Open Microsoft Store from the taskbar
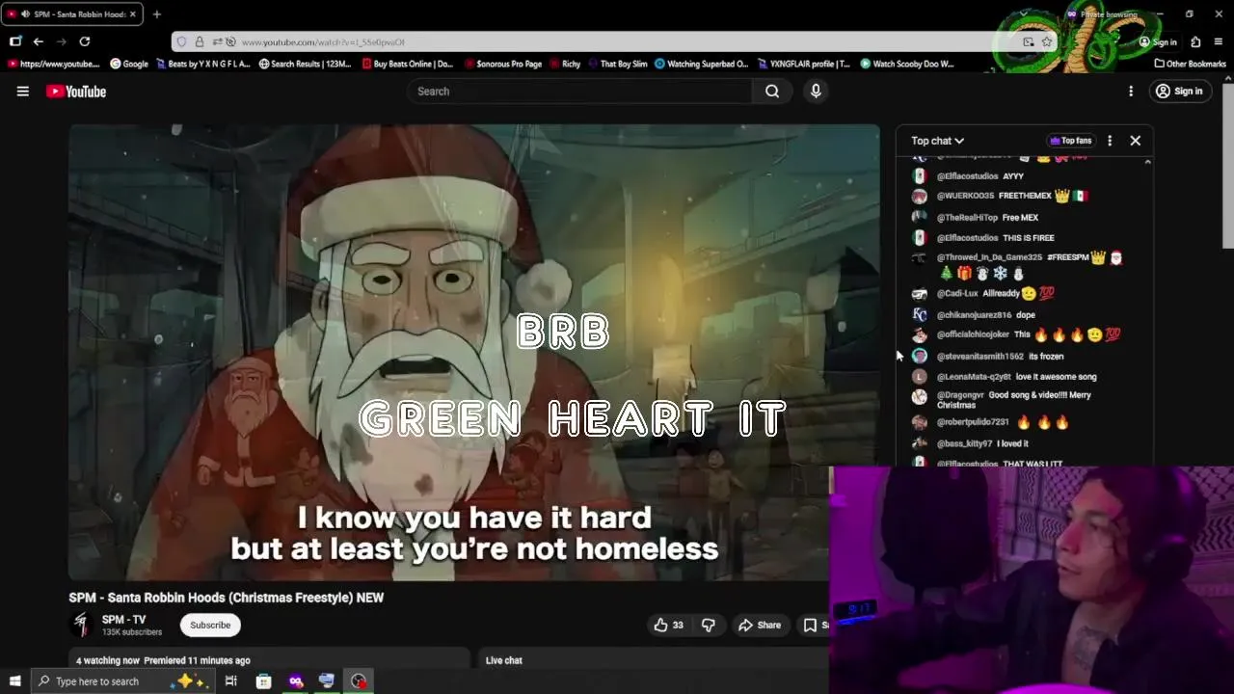 point(263,681)
